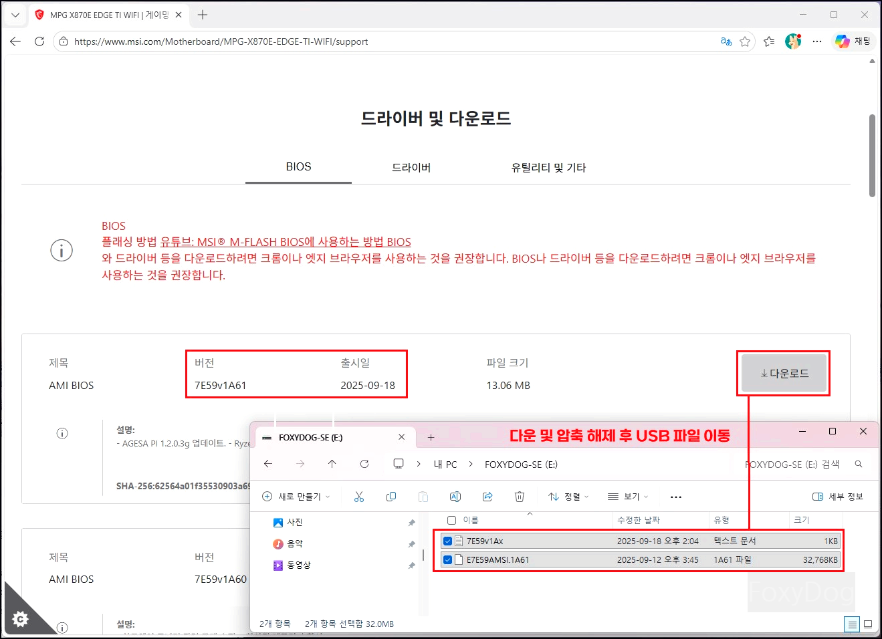This screenshot has width=882, height=639.
Task: Select 음악 in Explorer sidebar
Action: [x=288, y=543]
